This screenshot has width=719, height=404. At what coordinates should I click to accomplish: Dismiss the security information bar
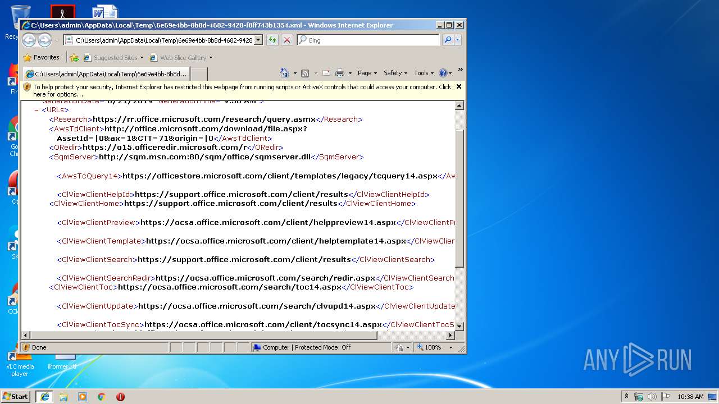459,86
